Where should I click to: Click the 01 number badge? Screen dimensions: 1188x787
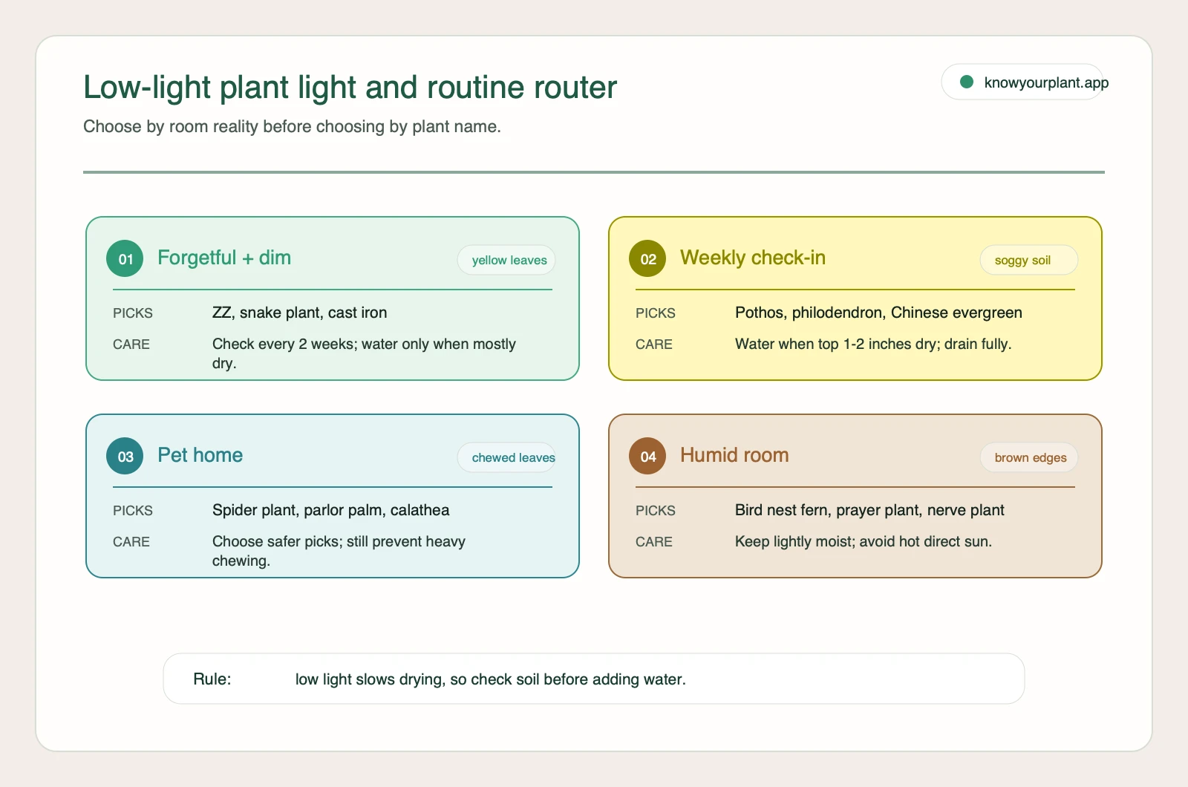(x=125, y=258)
